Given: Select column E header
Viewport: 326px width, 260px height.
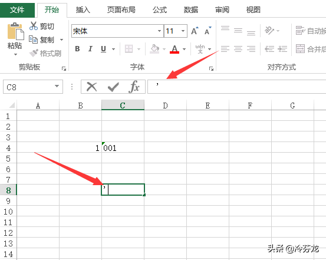Looking at the screenshot, I should click(x=208, y=105).
